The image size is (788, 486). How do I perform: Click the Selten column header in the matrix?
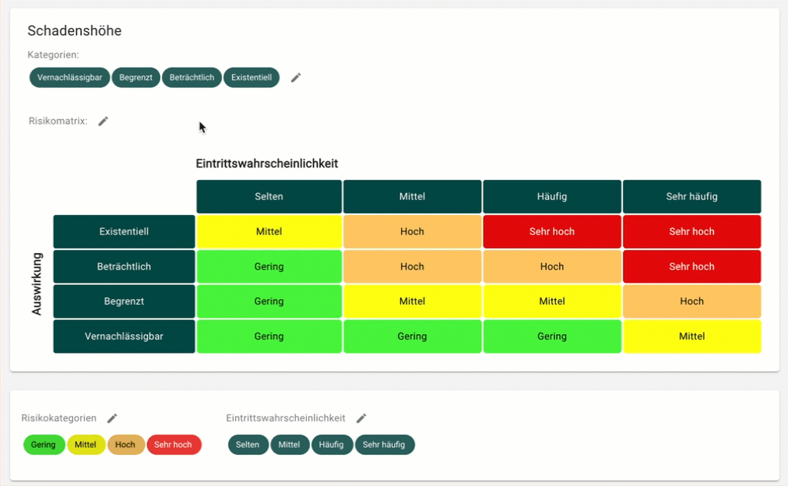click(269, 196)
